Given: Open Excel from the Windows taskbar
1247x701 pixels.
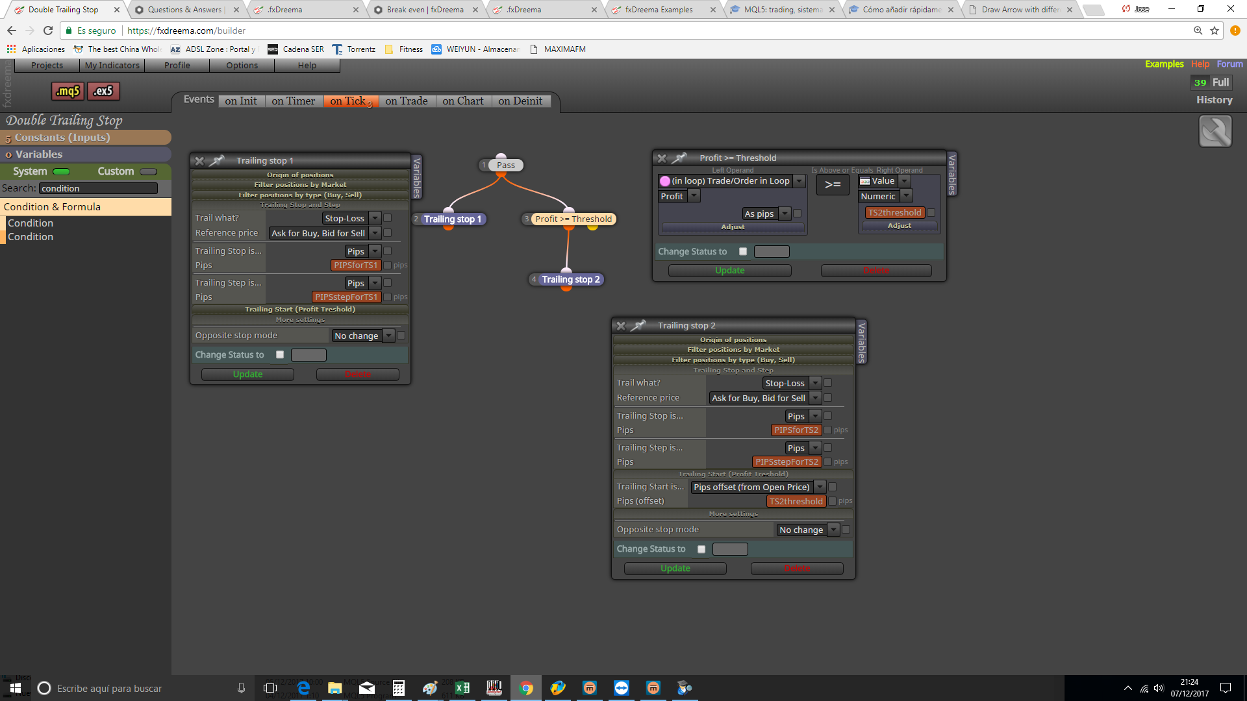Looking at the screenshot, I should coord(462,688).
